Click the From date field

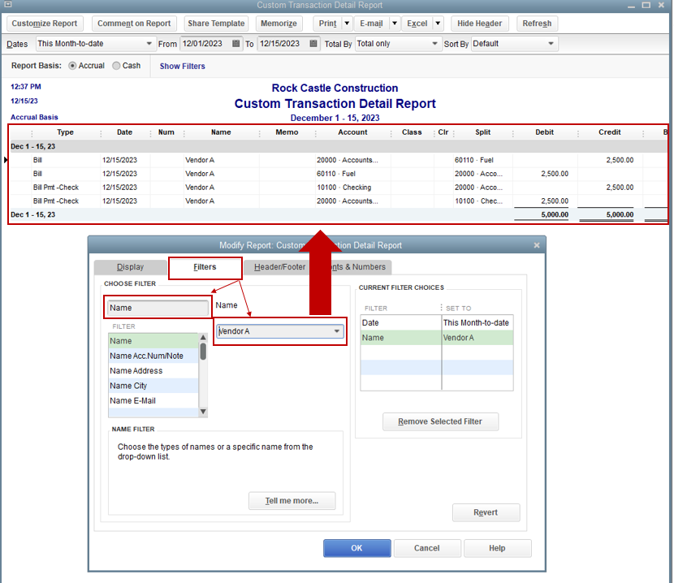(205, 44)
